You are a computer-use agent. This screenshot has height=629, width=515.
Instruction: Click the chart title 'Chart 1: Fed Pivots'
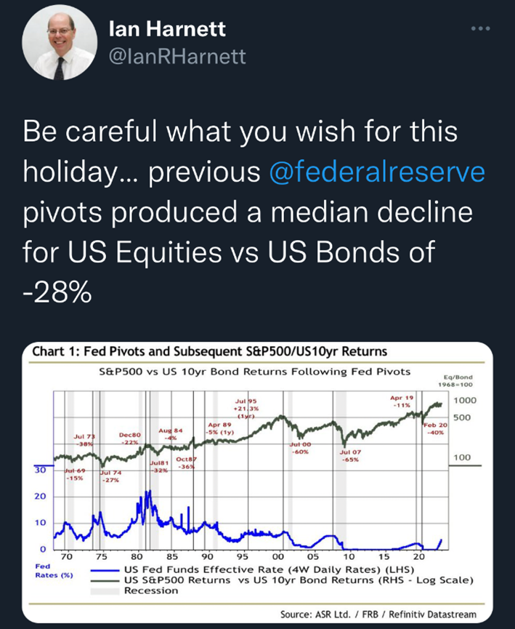click(210, 352)
